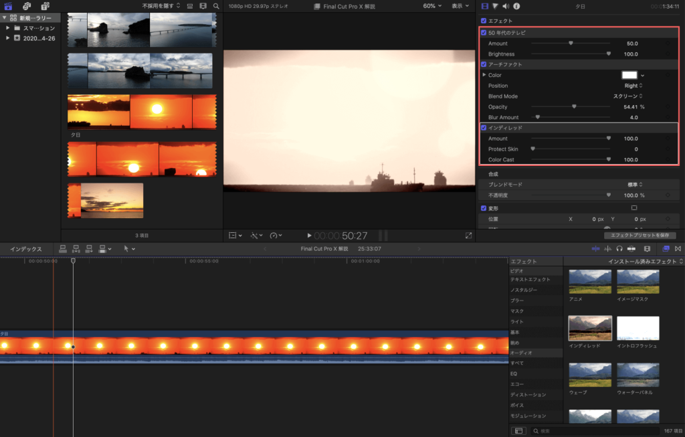Show the Audio inspector speaker icon
The height and width of the screenshot is (437, 685).
coord(506,6)
